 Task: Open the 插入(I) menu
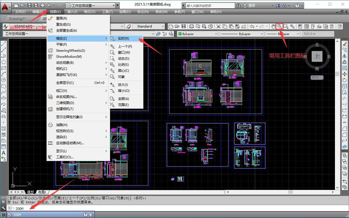point(72,12)
